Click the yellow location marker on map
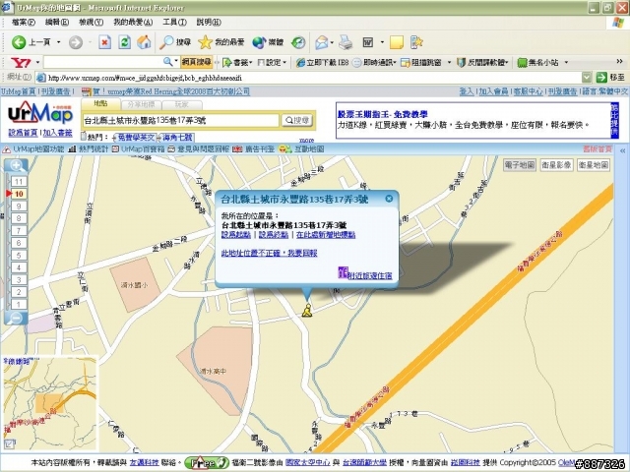The width and height of the screenshot is (630, 472). click(307, 311)
